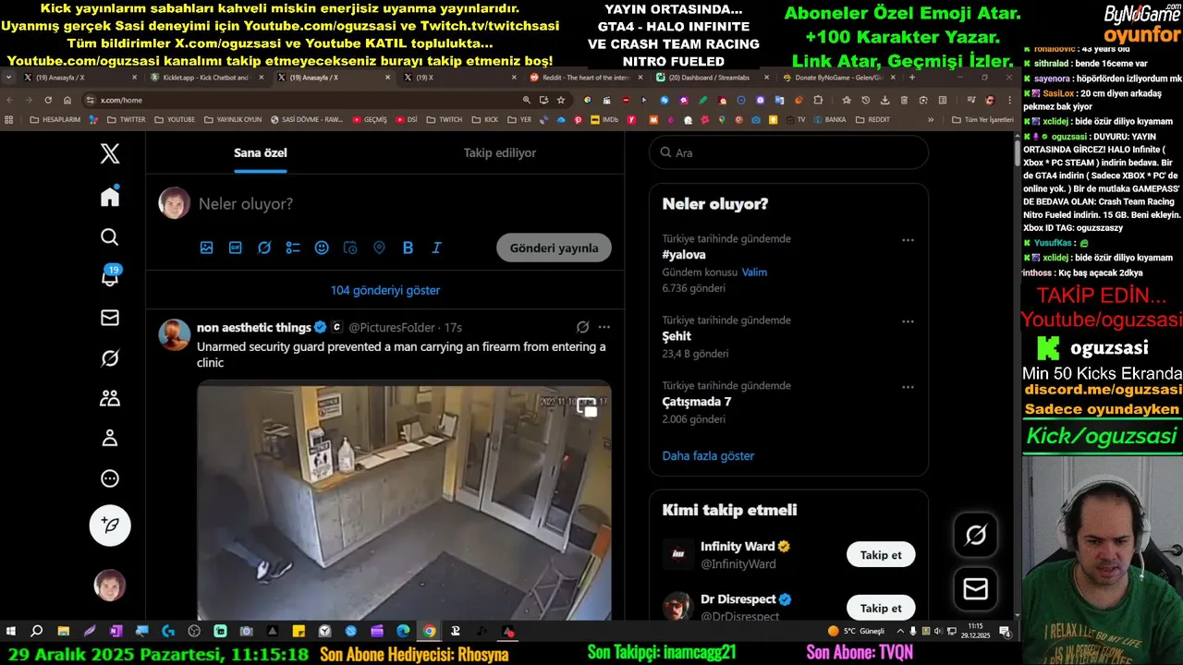
Task: Click the Ara search field
Action: click(788, 152)
